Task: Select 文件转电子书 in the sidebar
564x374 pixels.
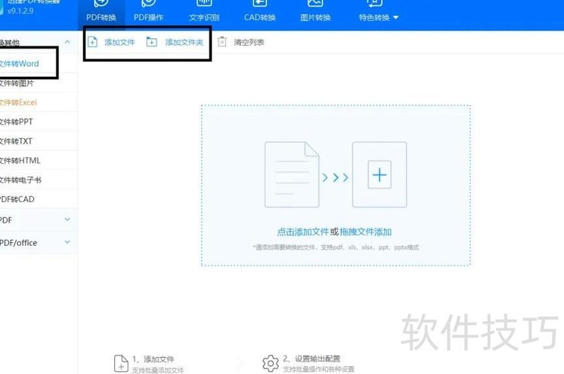Action: (39, 180)
